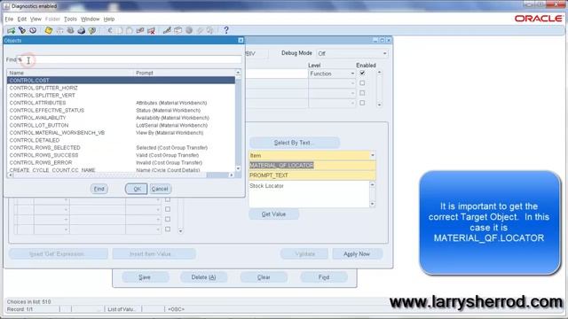Check the second checkbox below the Cancel button

tap(168, 209)
